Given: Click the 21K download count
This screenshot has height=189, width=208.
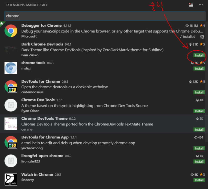Looking at the screenshot, I should click(193, 44).
